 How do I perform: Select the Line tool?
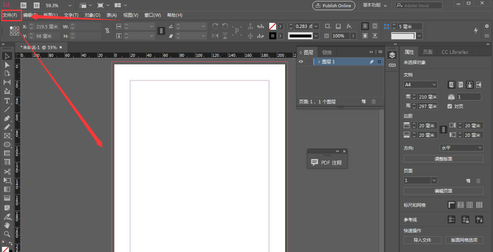pyautogui.click(x=7, y=109)
